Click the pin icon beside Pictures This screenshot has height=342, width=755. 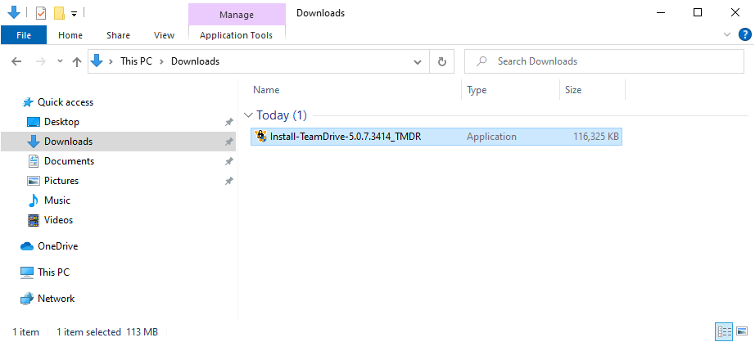click(x=229, y=182)
